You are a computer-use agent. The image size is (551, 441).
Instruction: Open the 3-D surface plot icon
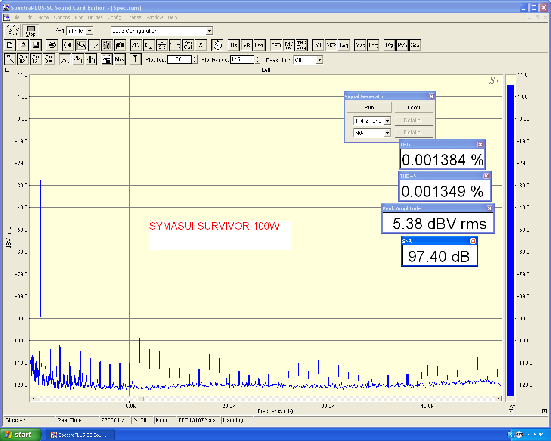[120, 45]
